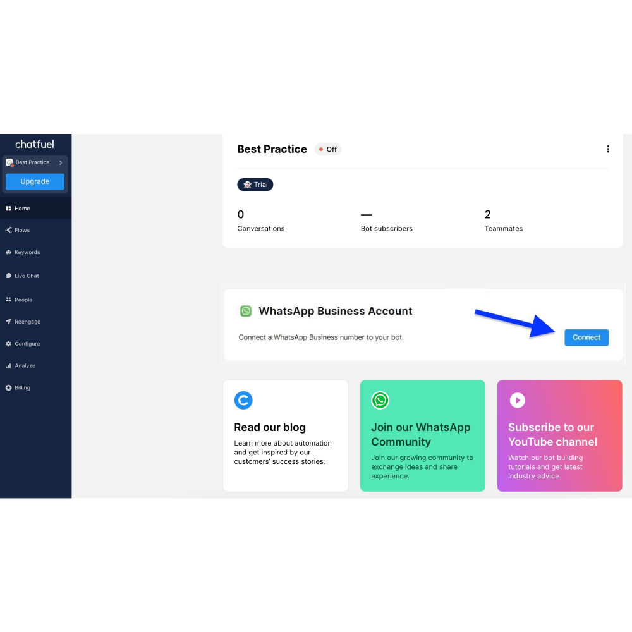Expand the Best Practice bot selector chevron
632x632 pixels.
pyautogui.click(x=61, y=162)
